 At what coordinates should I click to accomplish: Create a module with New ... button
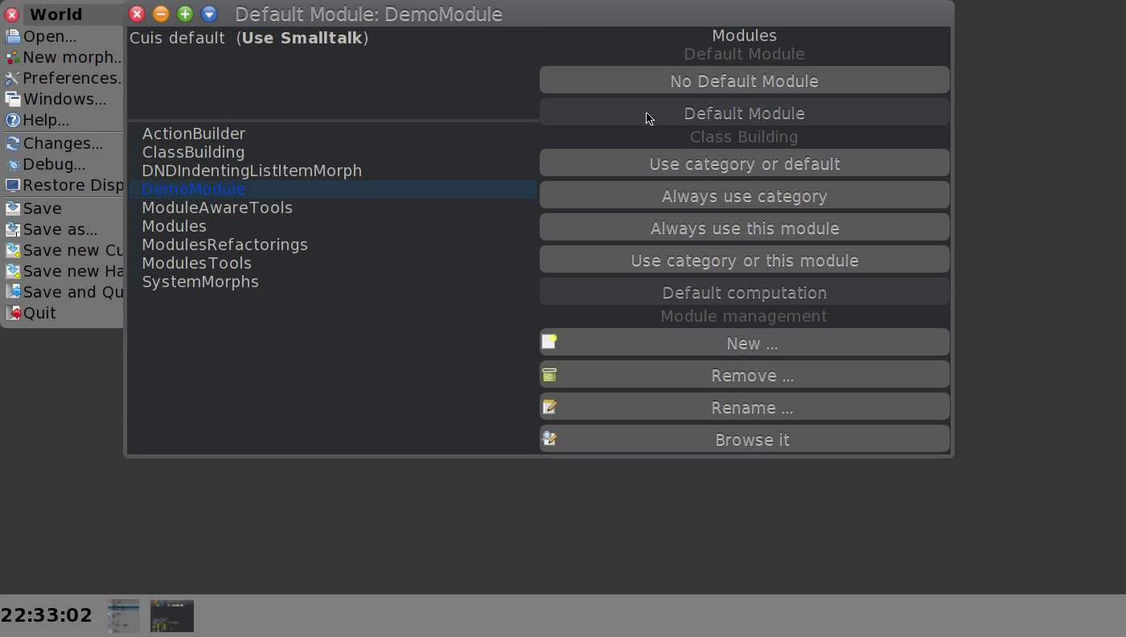744,343
